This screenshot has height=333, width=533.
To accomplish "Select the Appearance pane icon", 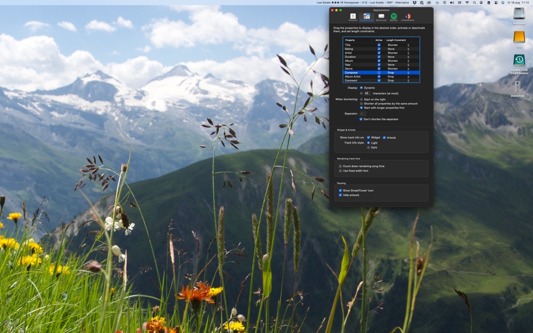I will [366, 17].
